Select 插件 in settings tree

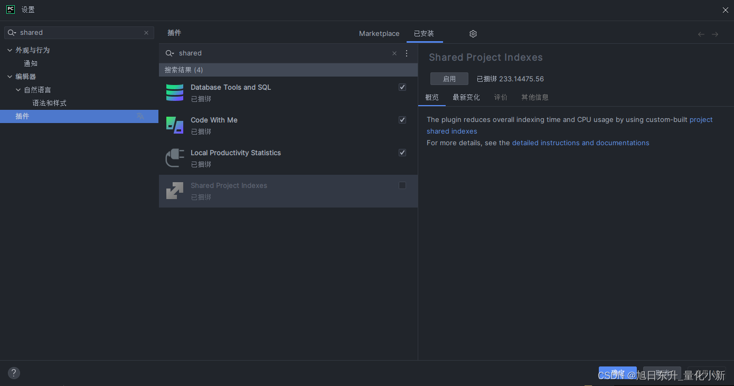[79, 116]
